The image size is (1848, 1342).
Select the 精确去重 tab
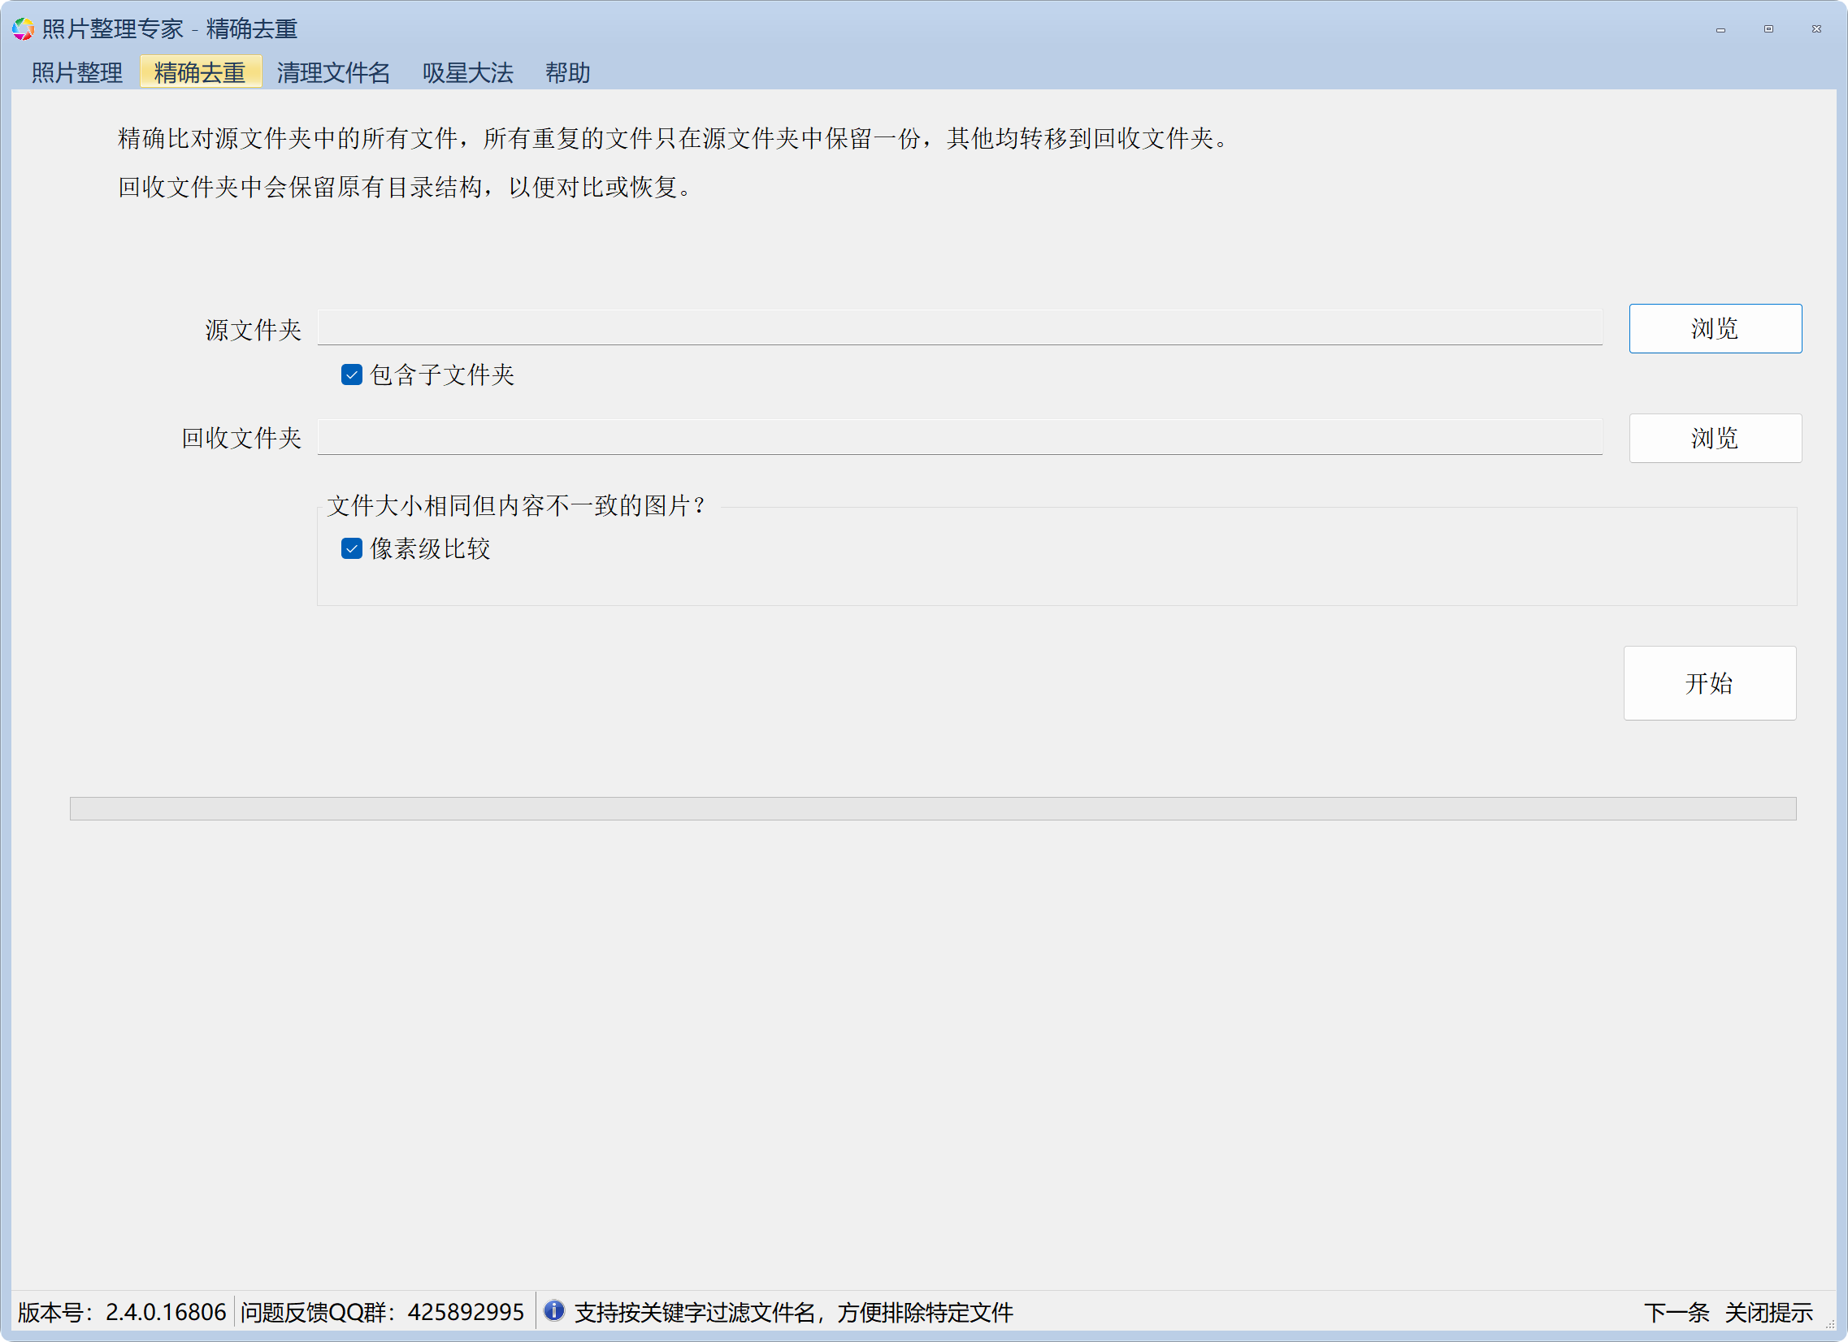200,72
